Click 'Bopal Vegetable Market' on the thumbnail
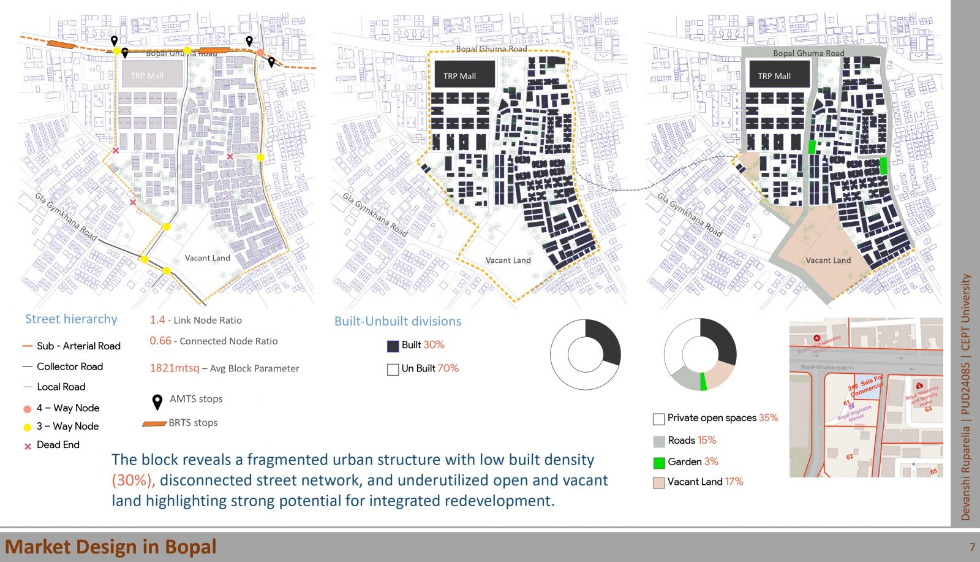980x562 pixels. (x=855, y=413)
